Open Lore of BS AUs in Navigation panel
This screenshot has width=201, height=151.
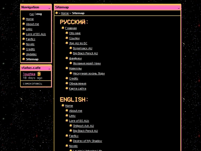coord(36,34)
